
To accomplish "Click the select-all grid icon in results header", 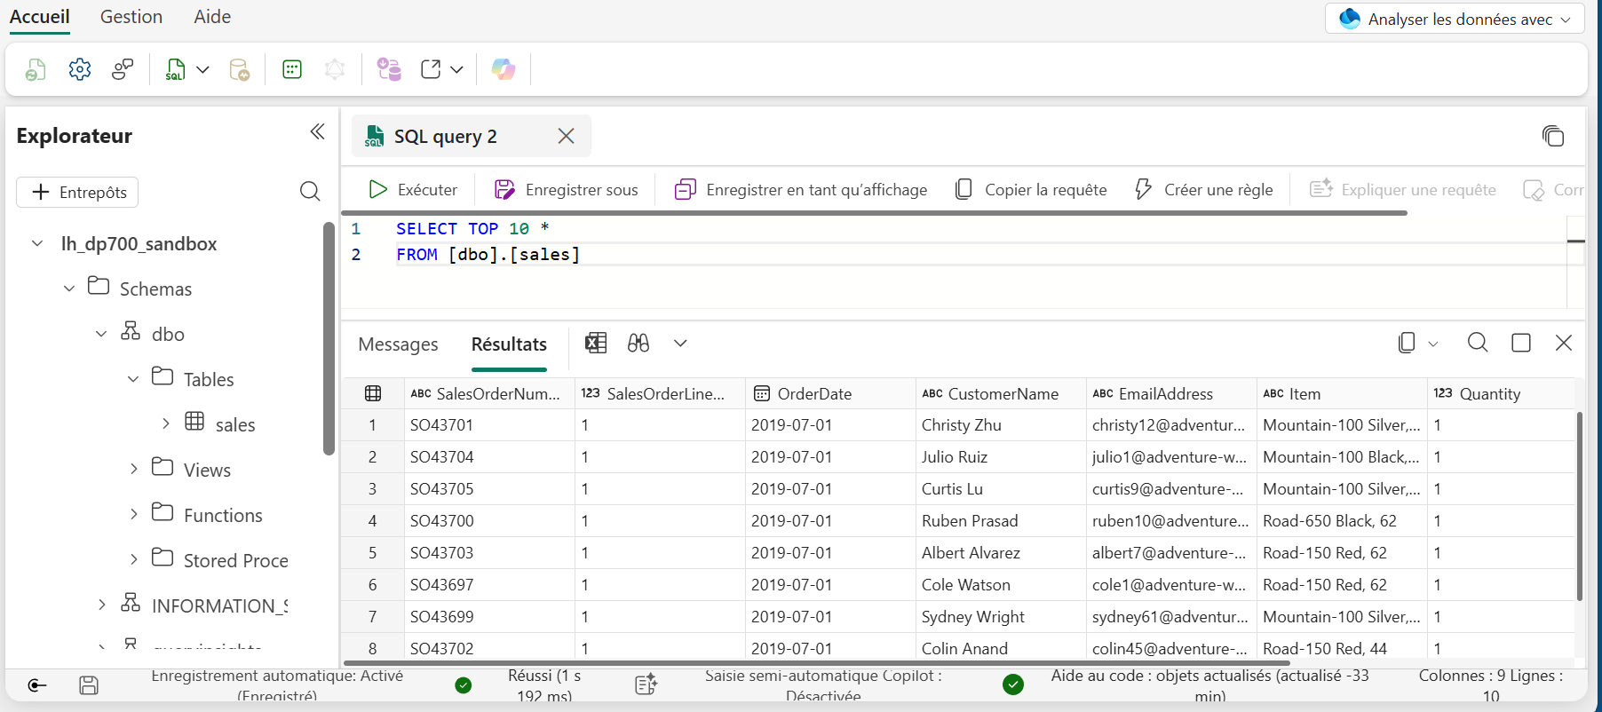I will (373, 393).
